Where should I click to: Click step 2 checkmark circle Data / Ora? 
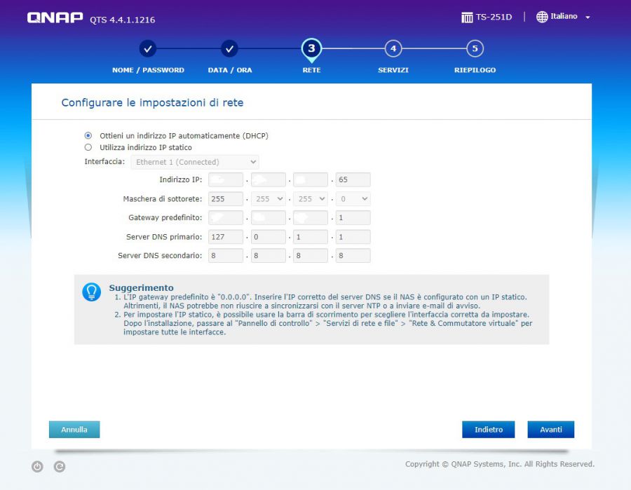tap(229, 48)
